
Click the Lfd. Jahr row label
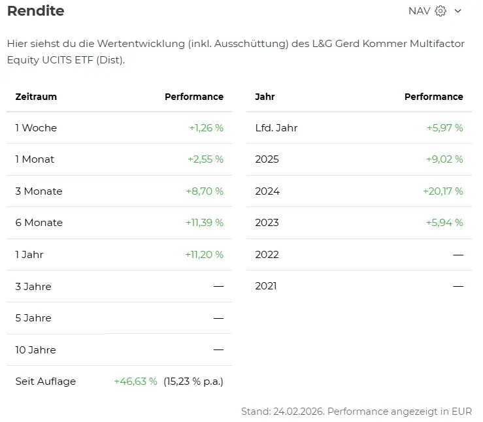[x=276, y=128]
